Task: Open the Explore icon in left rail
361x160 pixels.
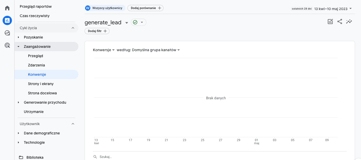Action: point(7,33)
